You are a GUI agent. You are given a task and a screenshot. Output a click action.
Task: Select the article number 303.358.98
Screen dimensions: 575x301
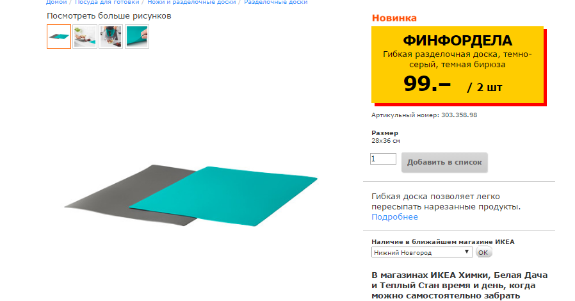[x=459, y=115]
